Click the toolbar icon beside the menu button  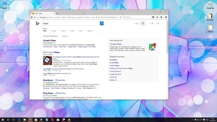click(x=161, y=17)
